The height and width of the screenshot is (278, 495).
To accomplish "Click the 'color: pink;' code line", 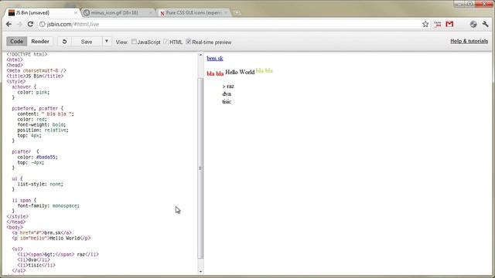I will tap(33, 93).
